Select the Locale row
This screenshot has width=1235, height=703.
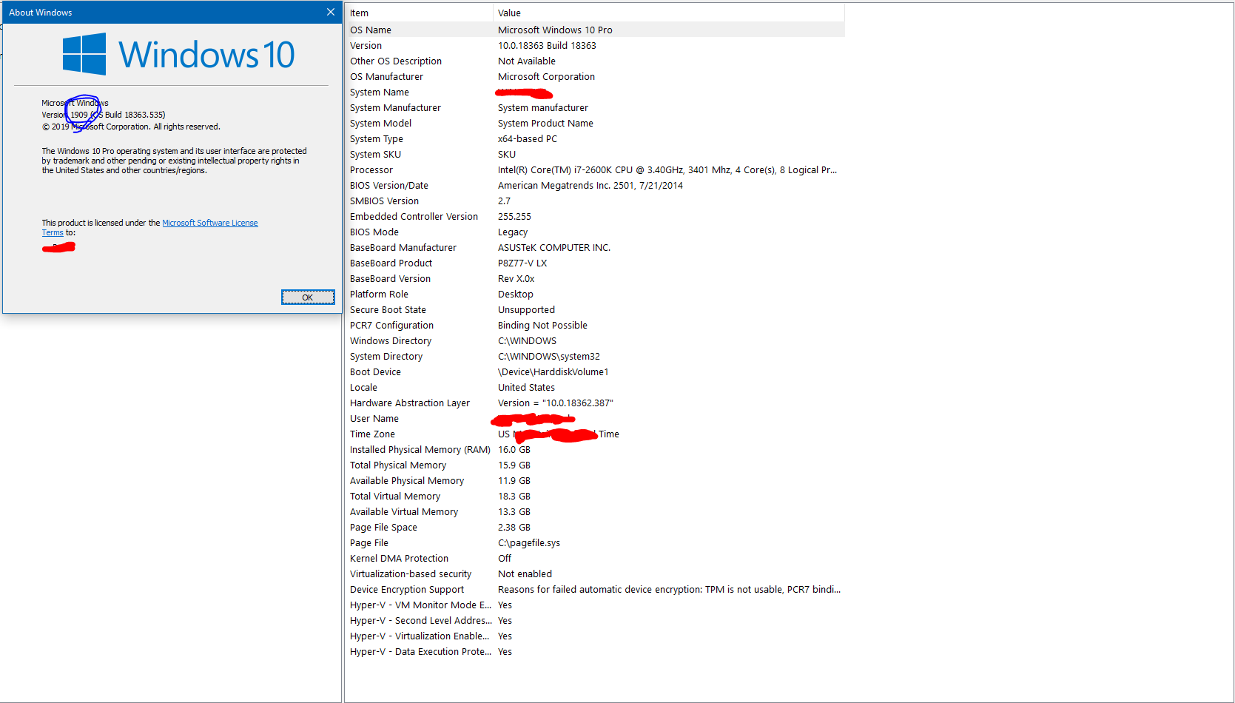595,387
